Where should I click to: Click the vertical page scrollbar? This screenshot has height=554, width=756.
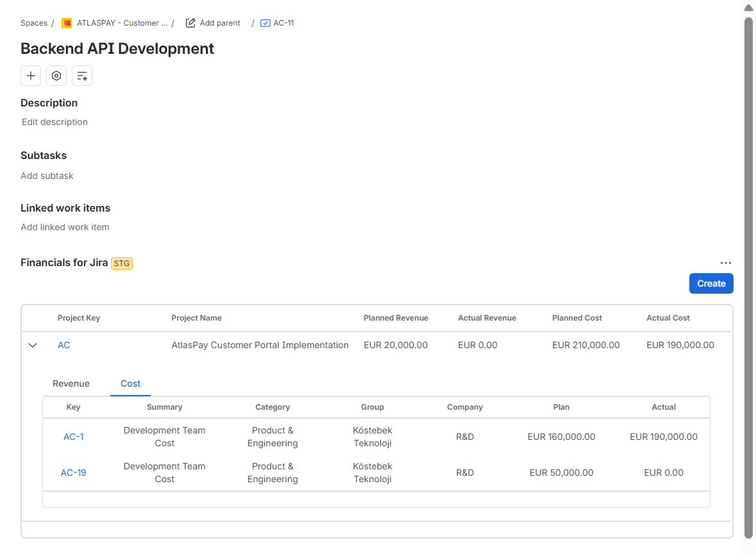[748, 277]
